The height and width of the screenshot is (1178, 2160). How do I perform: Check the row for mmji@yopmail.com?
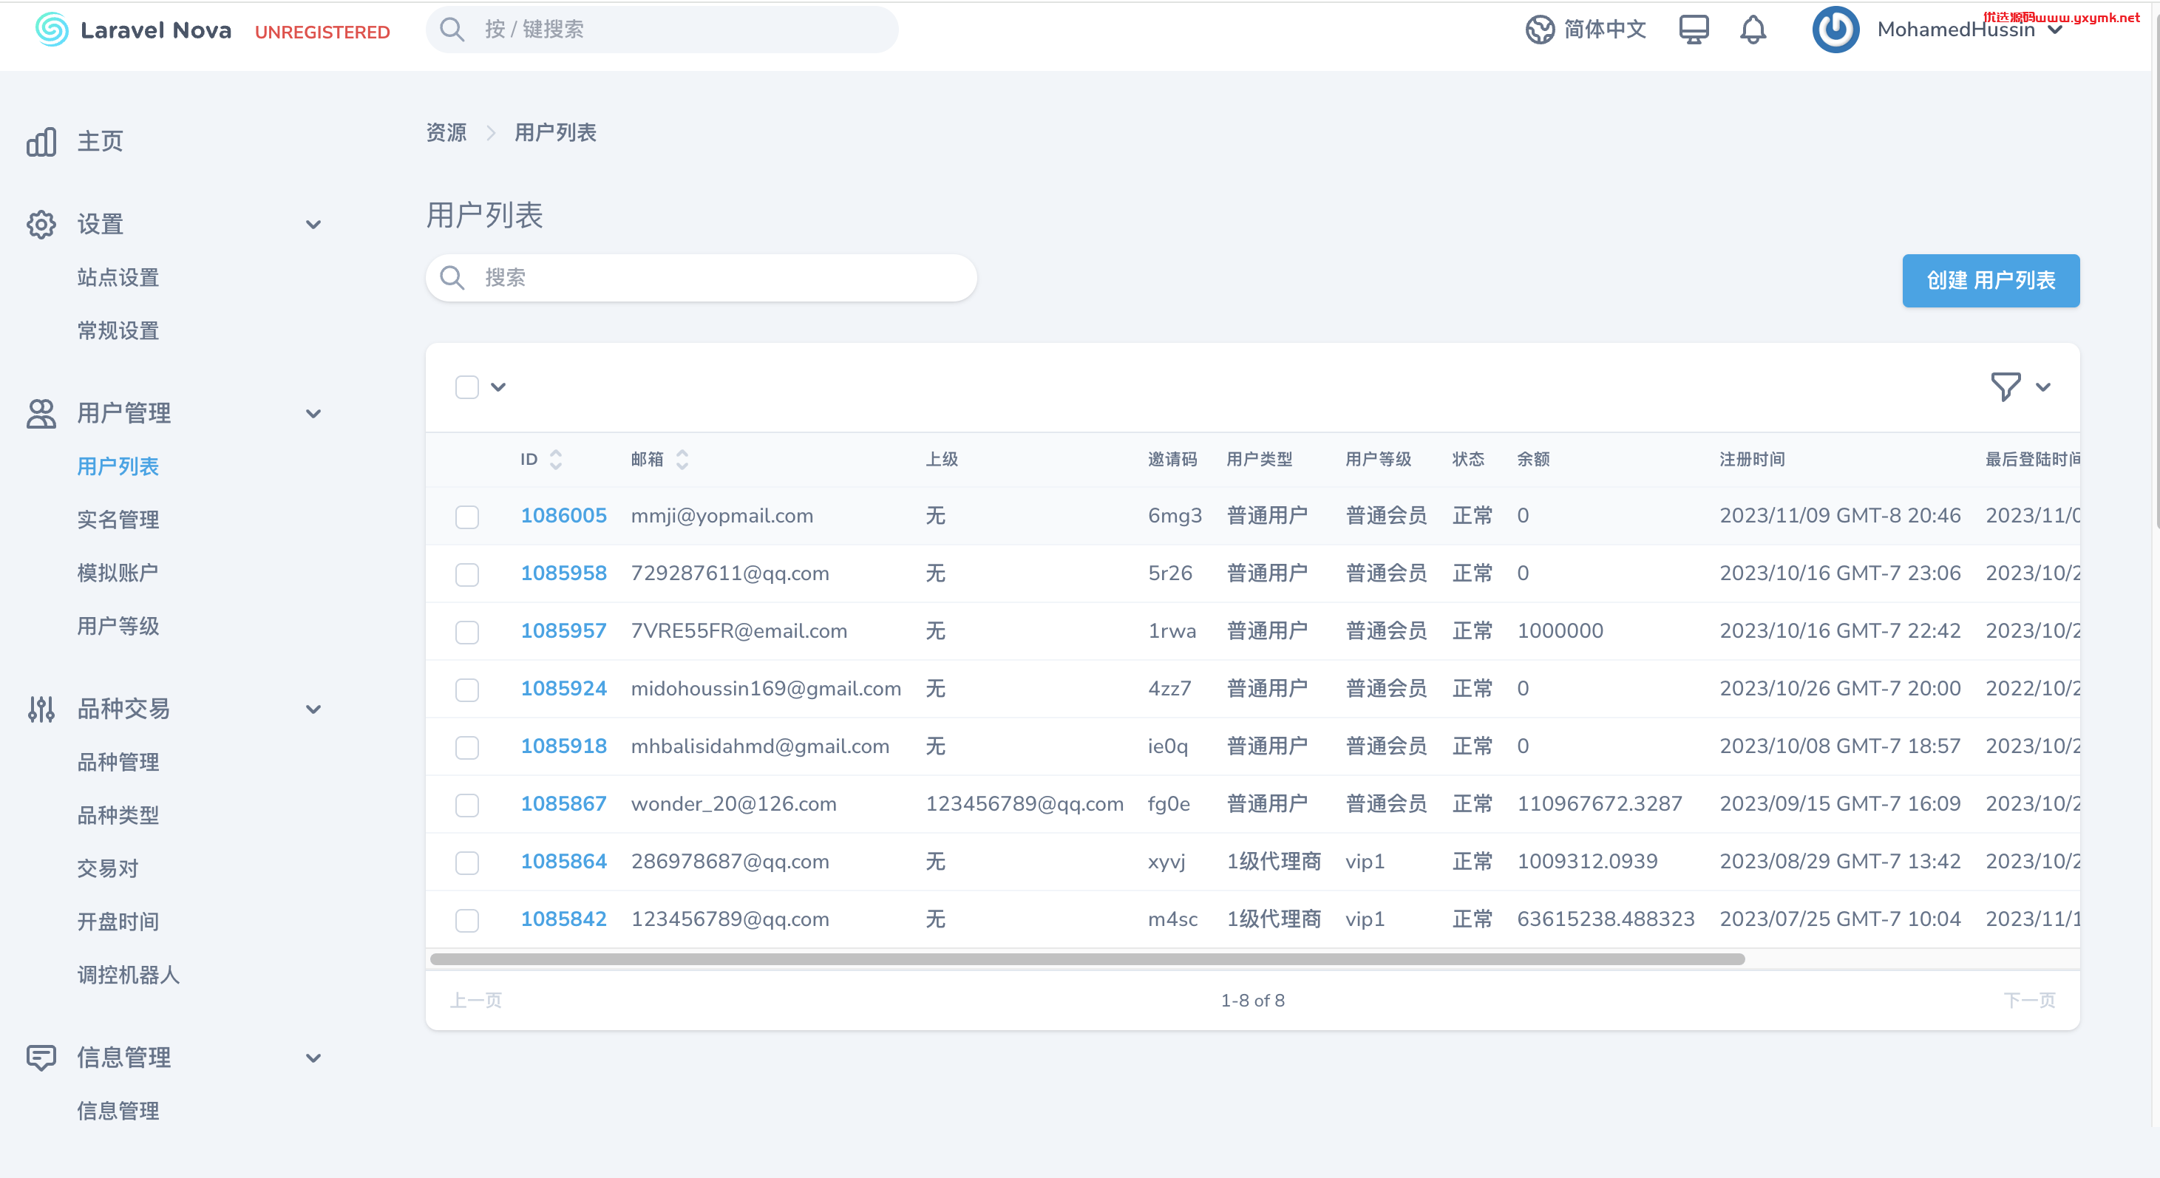point(467,517)
